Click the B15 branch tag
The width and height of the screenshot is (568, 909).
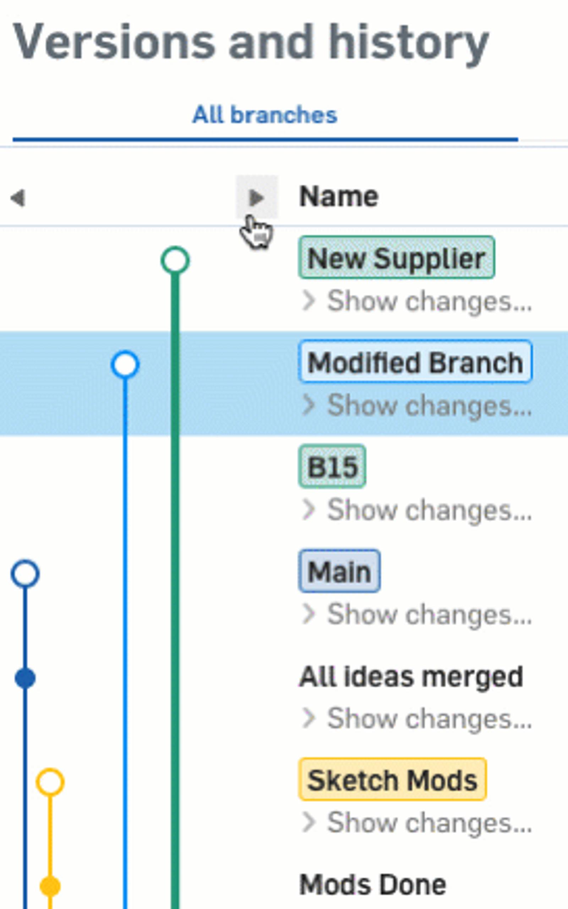(332, 466)
